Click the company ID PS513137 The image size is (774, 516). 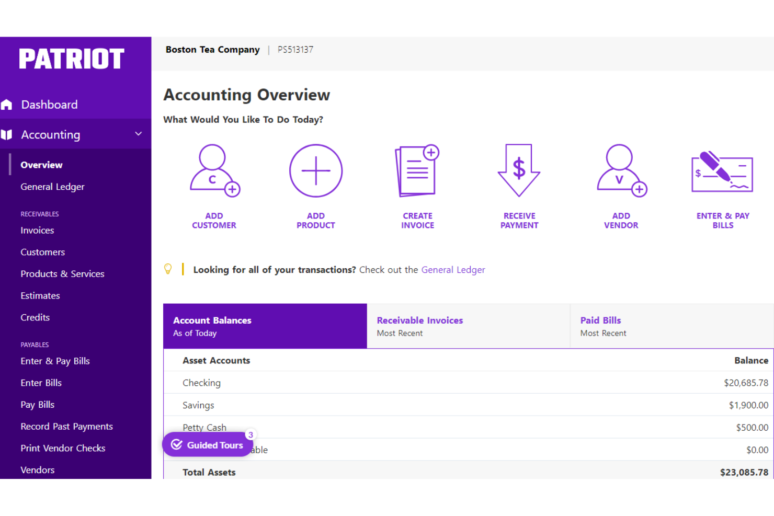click(295, 50)
